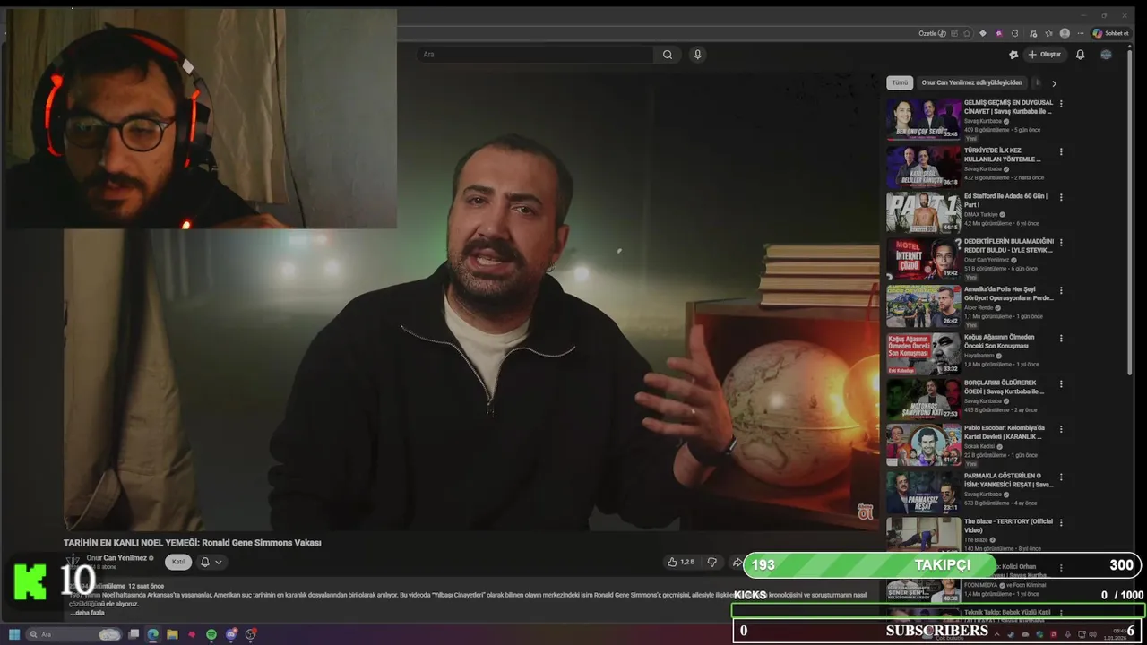Image resolution: width=1147 pixels, height=645 pixels.
Task: Click the star-shaped icon left of Oluştur
Action: tap(1013, 55)
